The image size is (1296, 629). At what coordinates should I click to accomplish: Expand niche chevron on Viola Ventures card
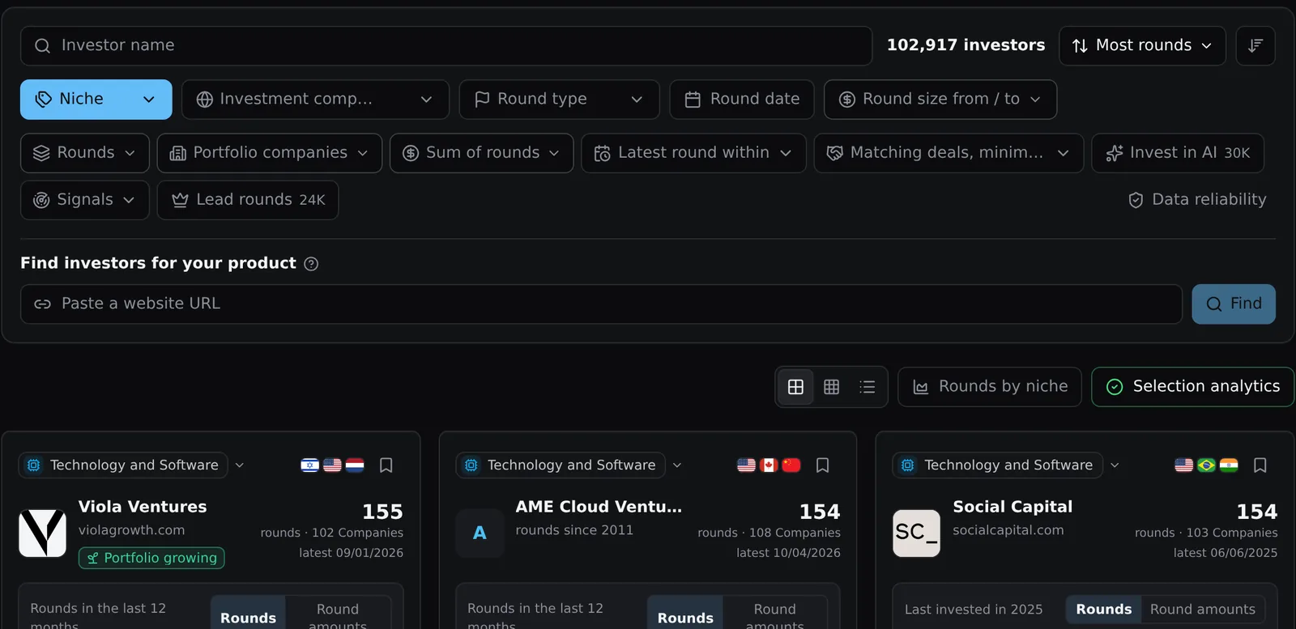240,465
